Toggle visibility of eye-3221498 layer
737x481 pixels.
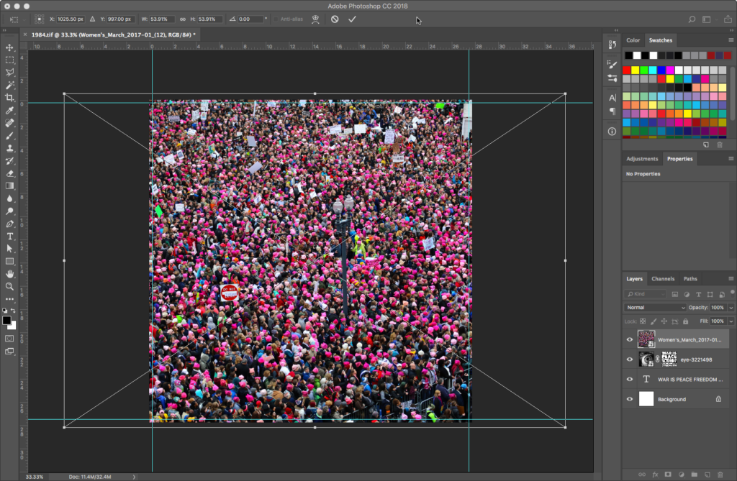[630, 359]
